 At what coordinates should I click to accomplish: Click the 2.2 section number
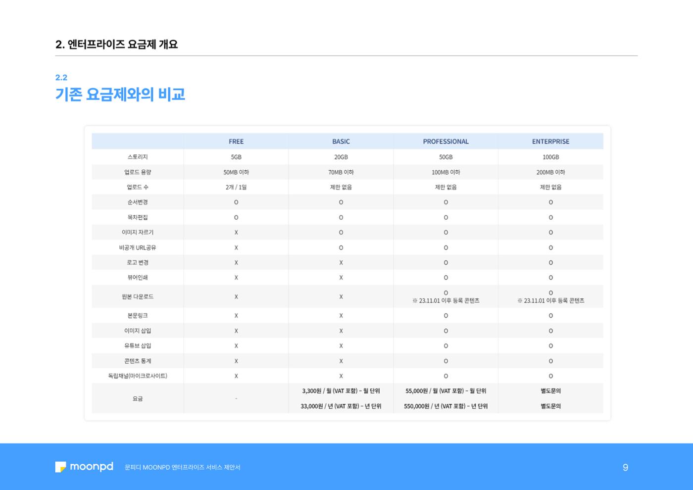61,77
